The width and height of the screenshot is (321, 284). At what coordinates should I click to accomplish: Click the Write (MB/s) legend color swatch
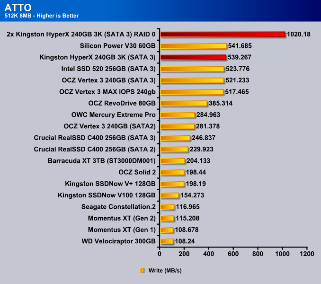coord(142,270)
